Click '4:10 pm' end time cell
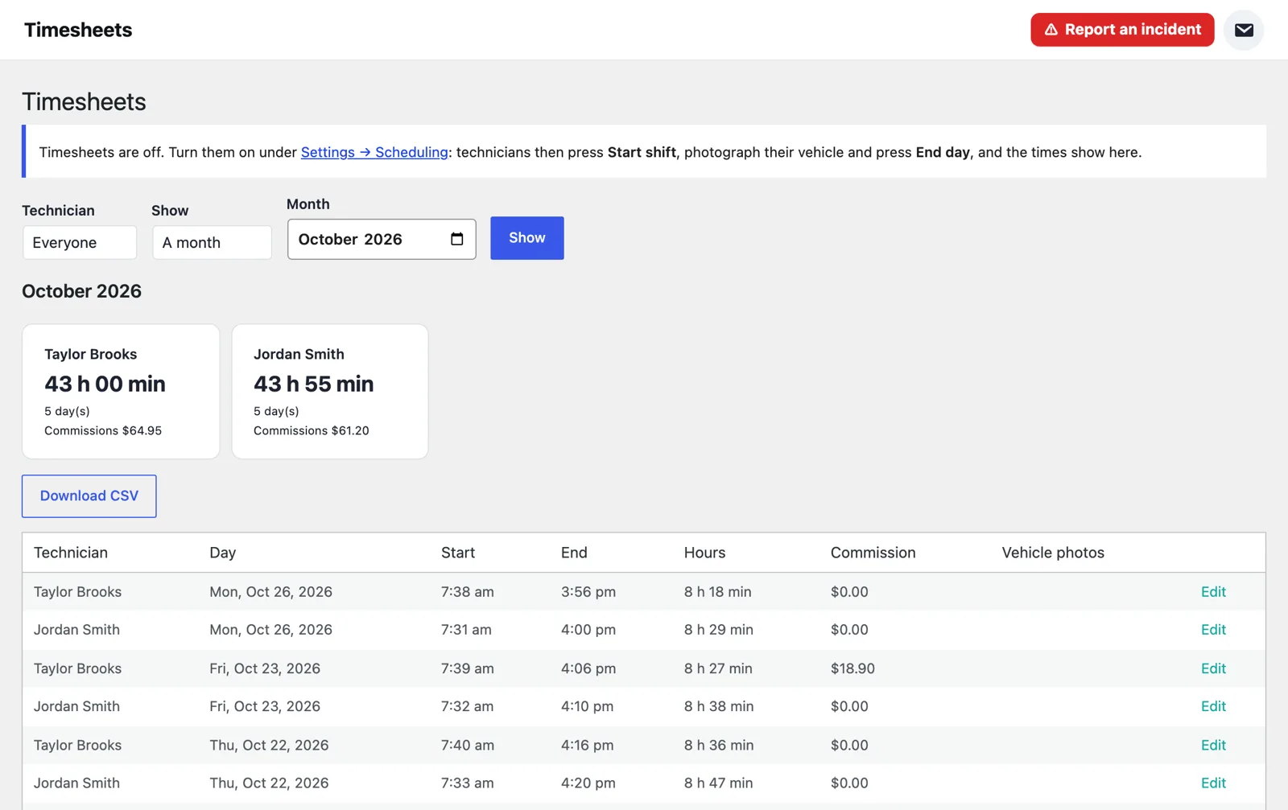Image resolution: width=1288 pixels, height=810 pixels. (588, 706)
